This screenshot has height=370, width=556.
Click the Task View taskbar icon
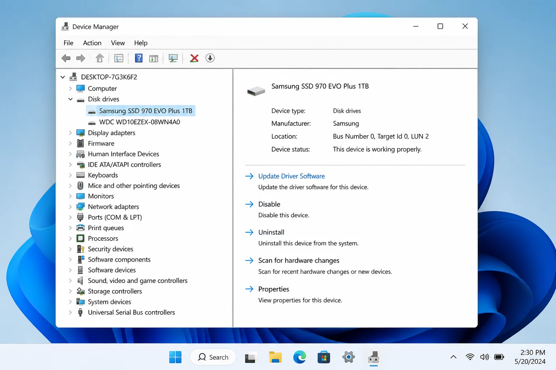click(251, 357)
